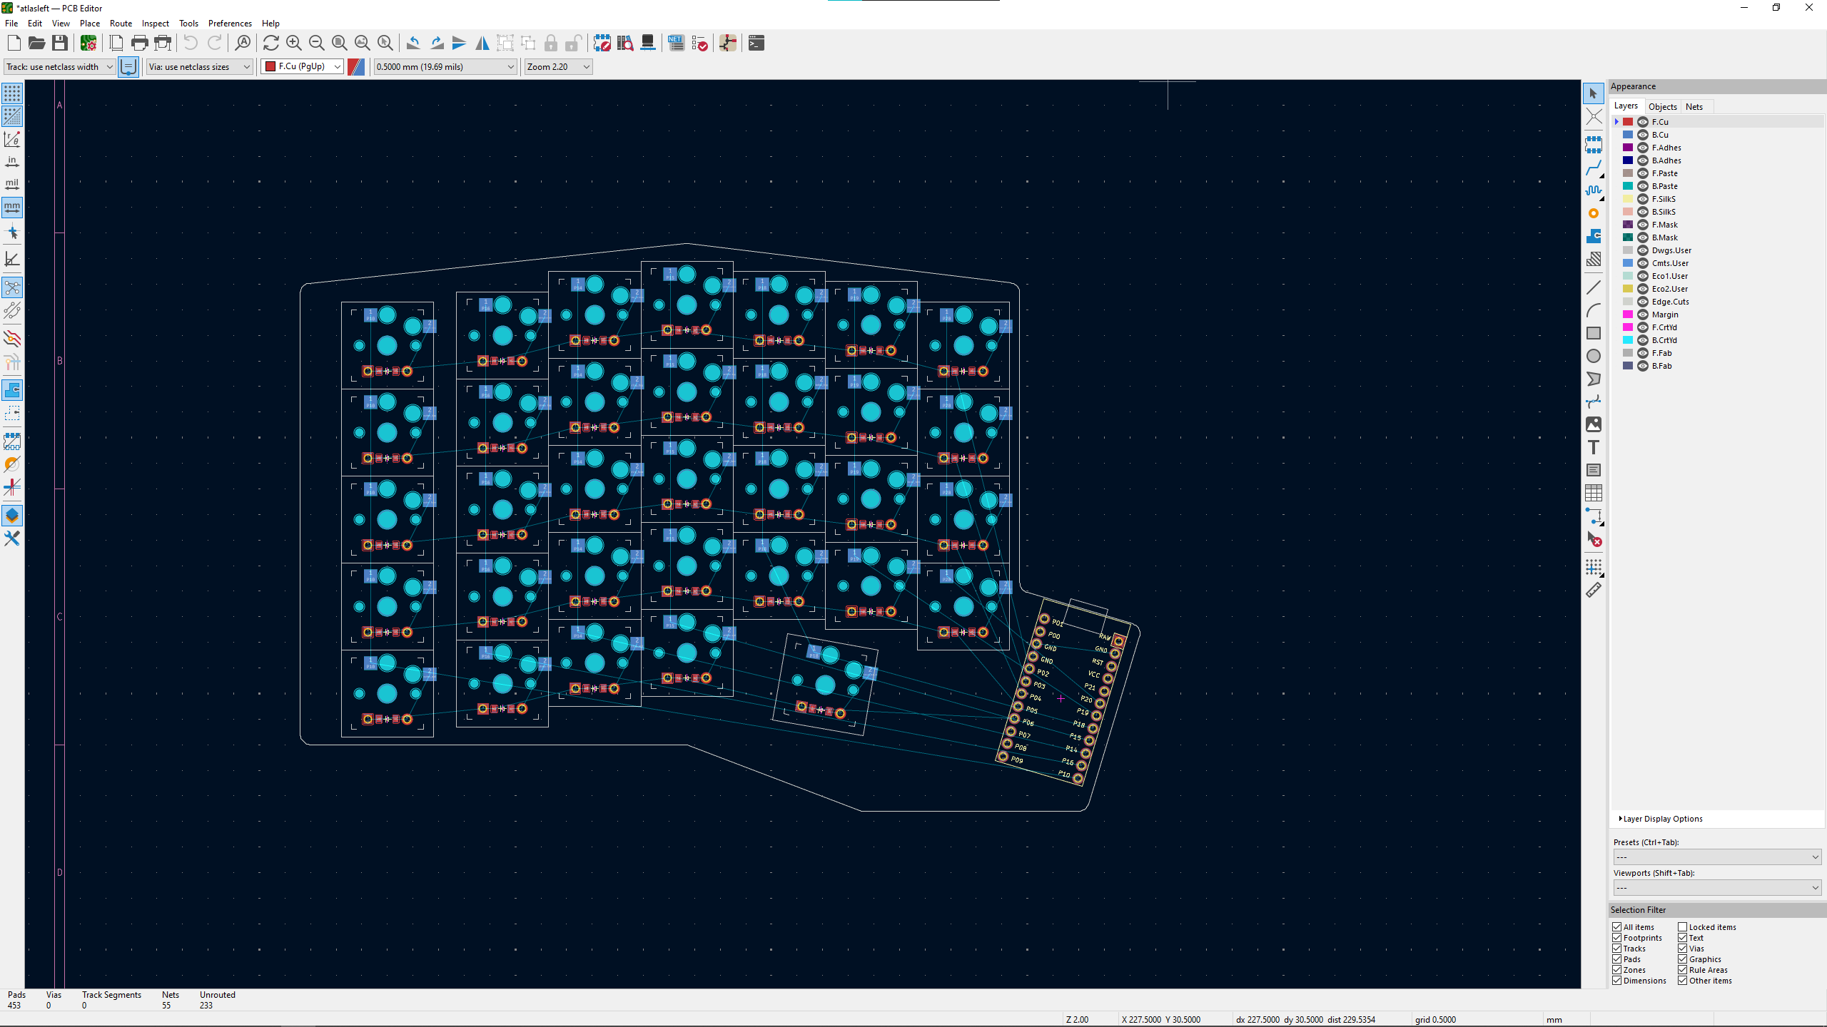Open the 3D viewer
This screenshot has width=1827, height=1027.
click(x=648, y=43)
